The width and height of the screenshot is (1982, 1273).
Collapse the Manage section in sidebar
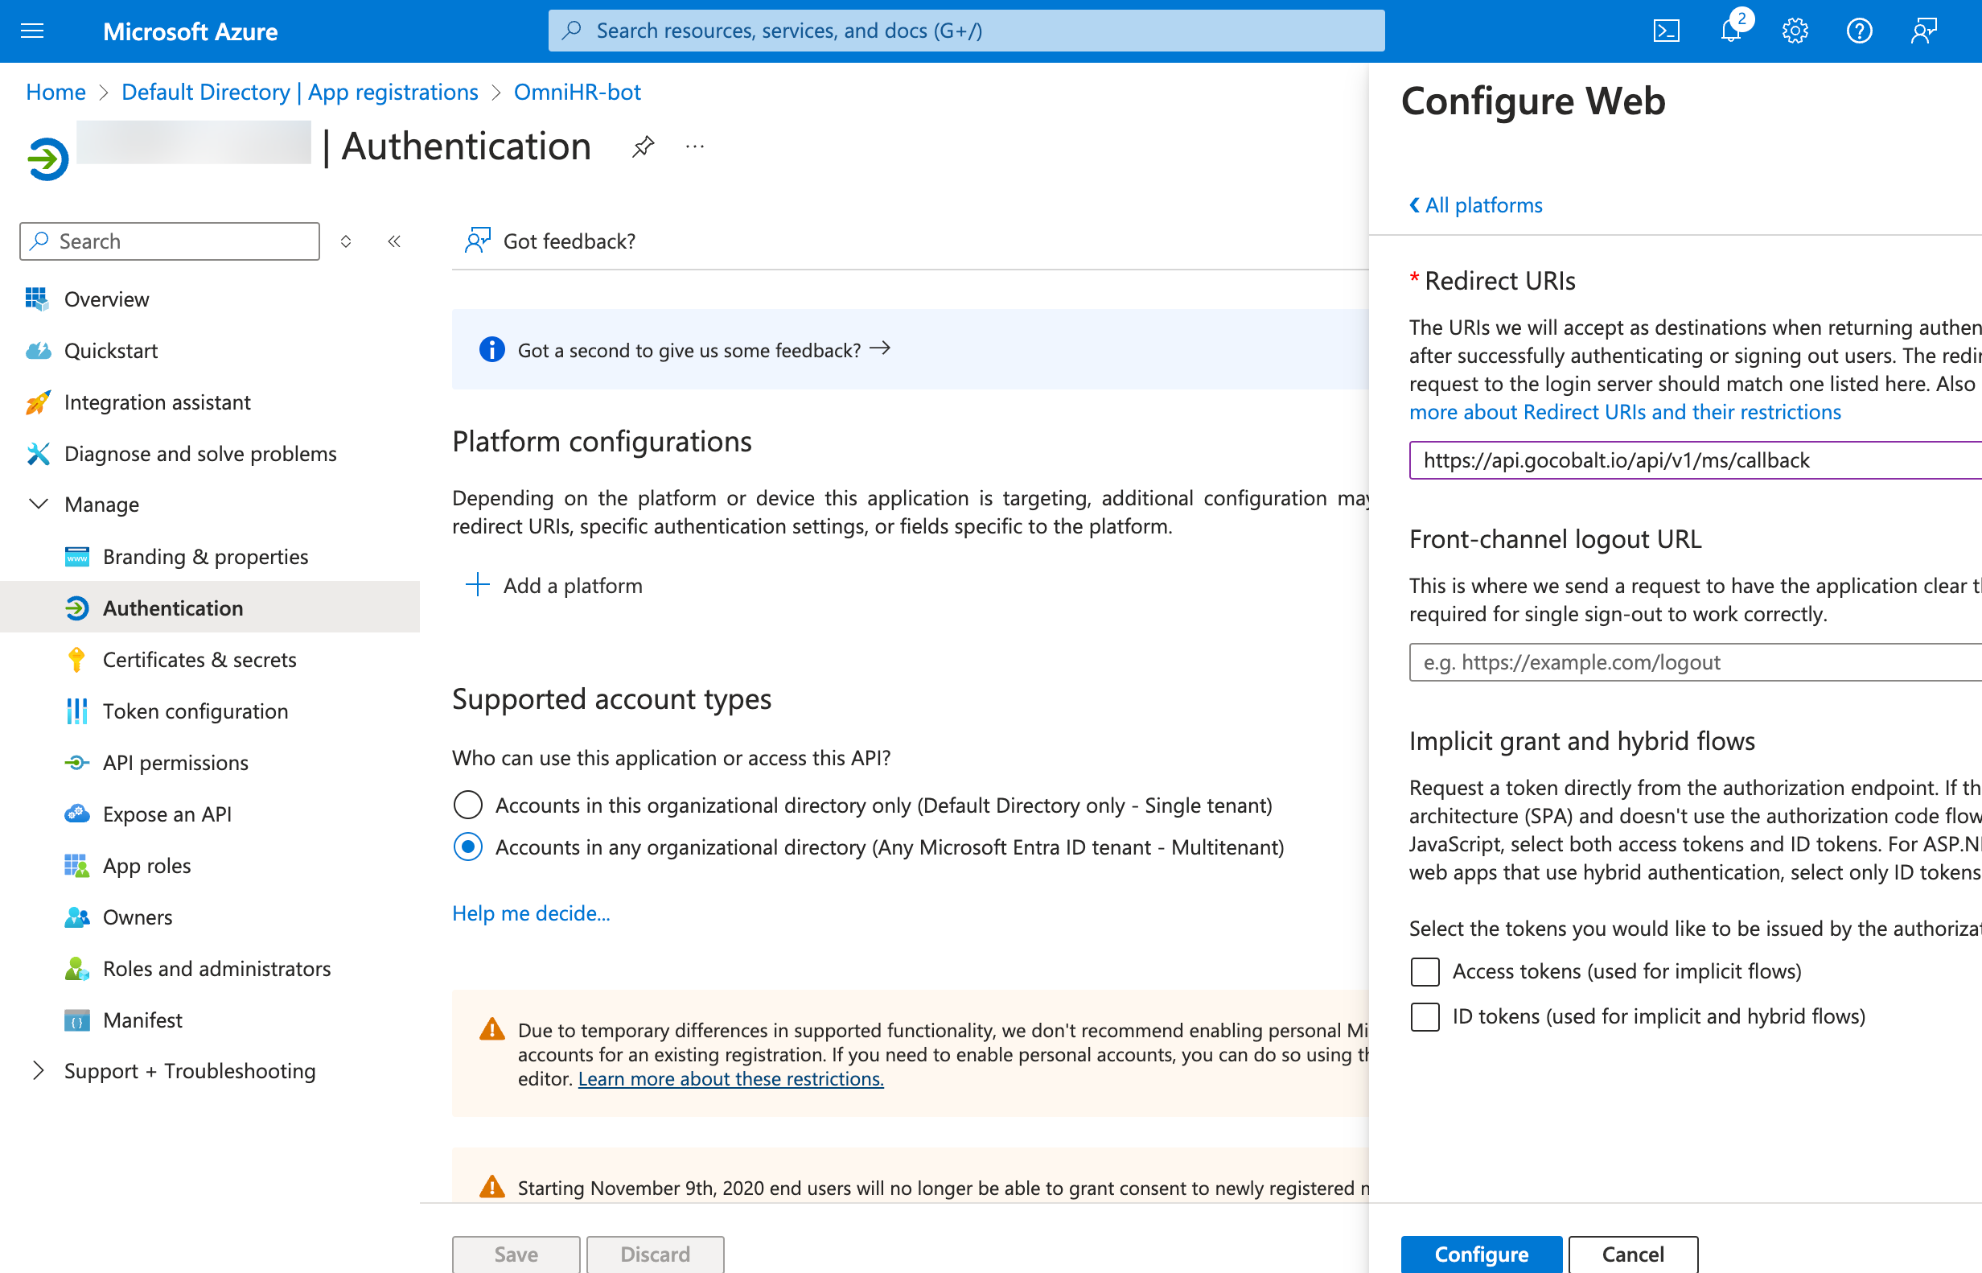[x=39, y=505]
